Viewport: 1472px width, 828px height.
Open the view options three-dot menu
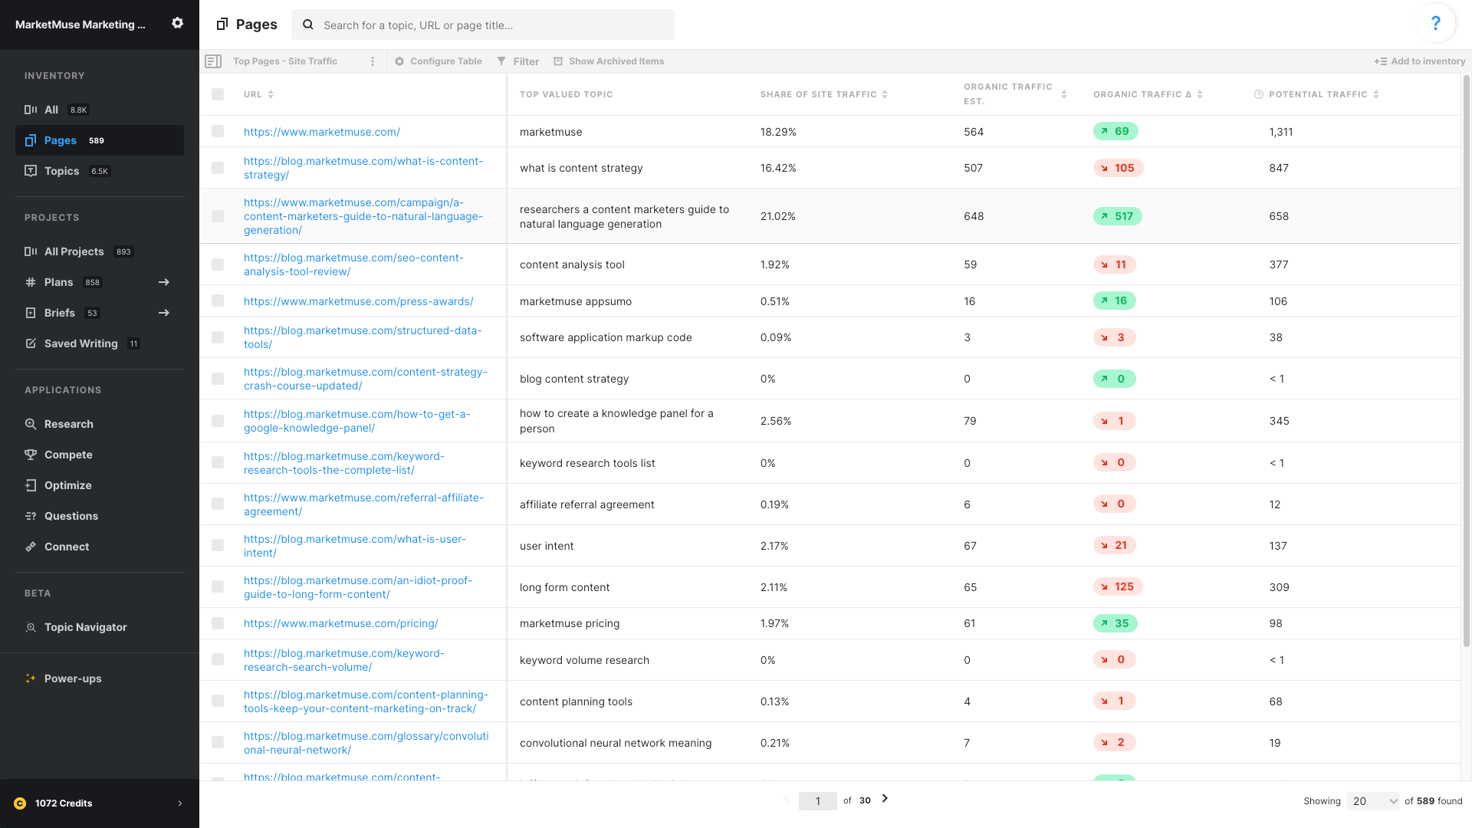[373, 61]
